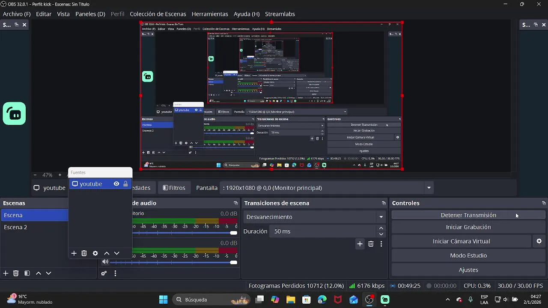Remove the scene transition with trash icon
This screenshot has height=308, width=548.
(x=371, y=244)
